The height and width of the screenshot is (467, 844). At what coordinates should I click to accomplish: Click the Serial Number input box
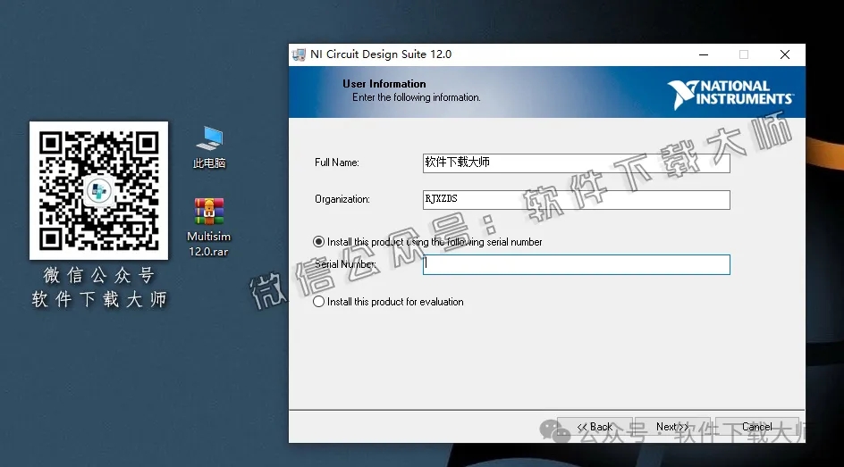pyautogui.click(x=576, y=264)
